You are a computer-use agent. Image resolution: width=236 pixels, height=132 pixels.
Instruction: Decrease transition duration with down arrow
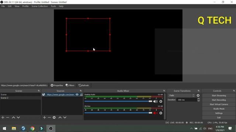tap(199, 101)
